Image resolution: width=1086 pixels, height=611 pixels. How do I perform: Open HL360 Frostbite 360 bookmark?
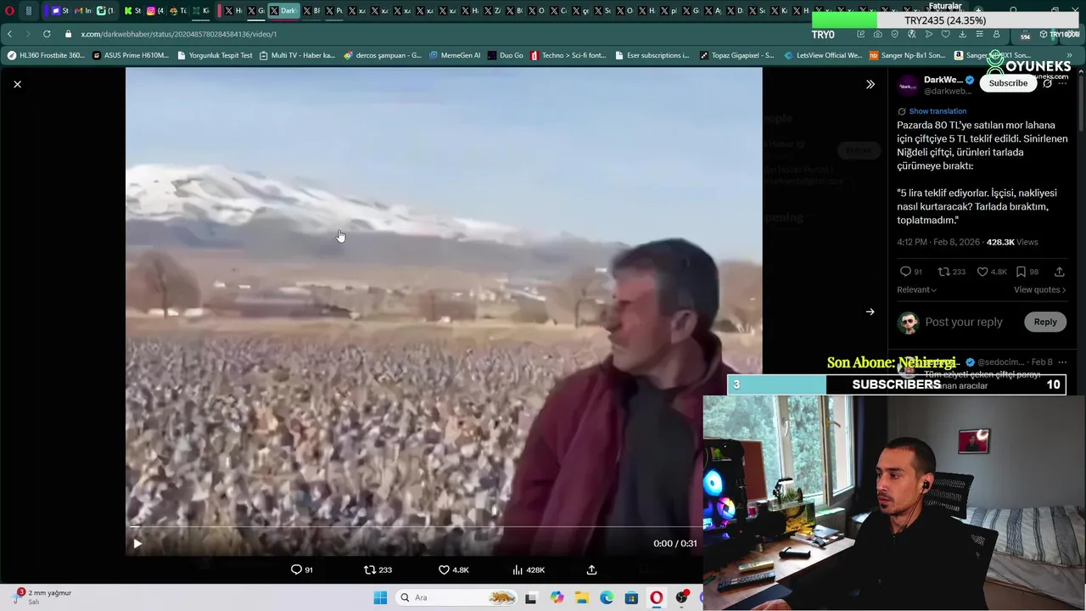coord(47,55)
